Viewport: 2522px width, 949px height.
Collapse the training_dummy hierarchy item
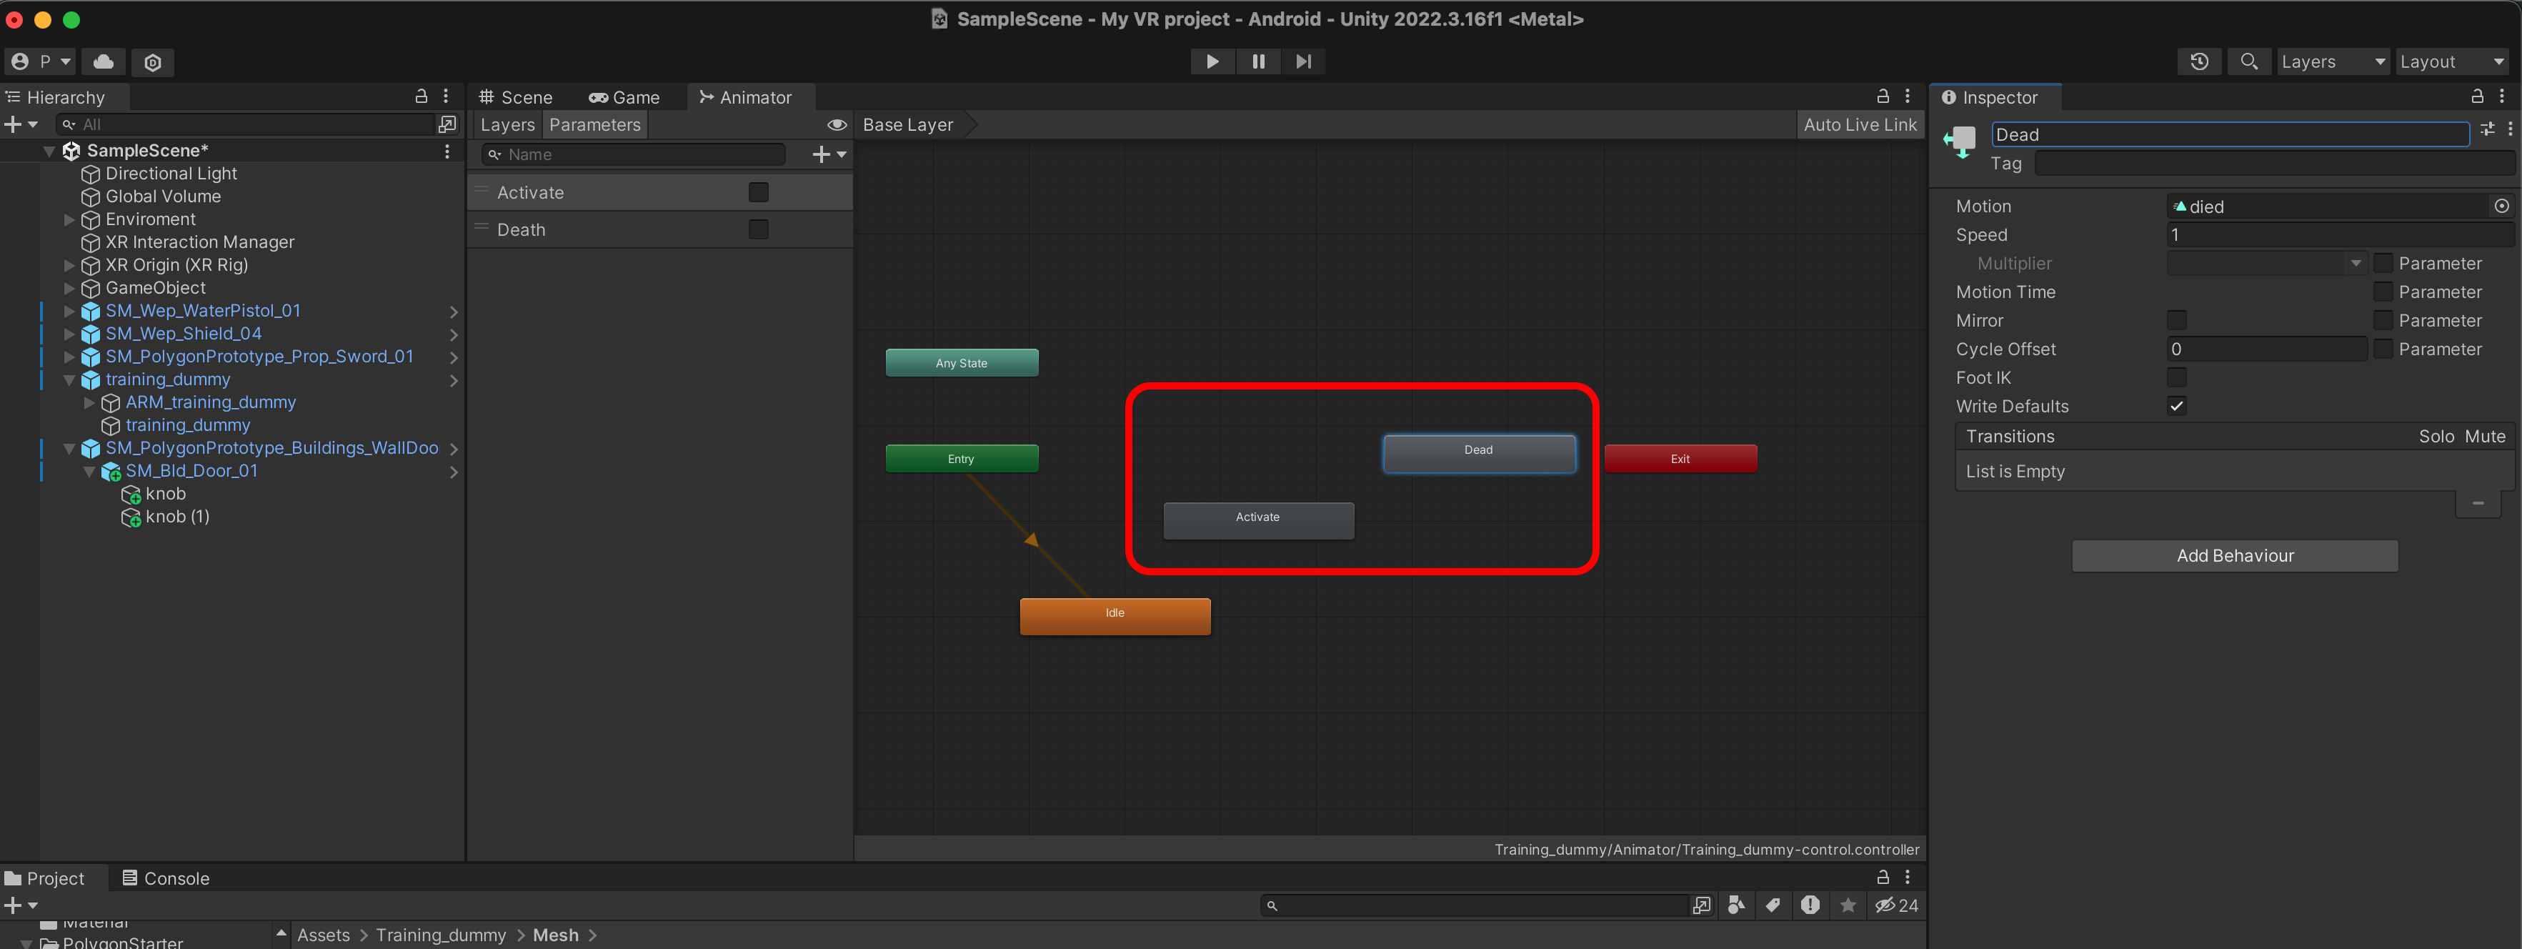coord(69,380)
